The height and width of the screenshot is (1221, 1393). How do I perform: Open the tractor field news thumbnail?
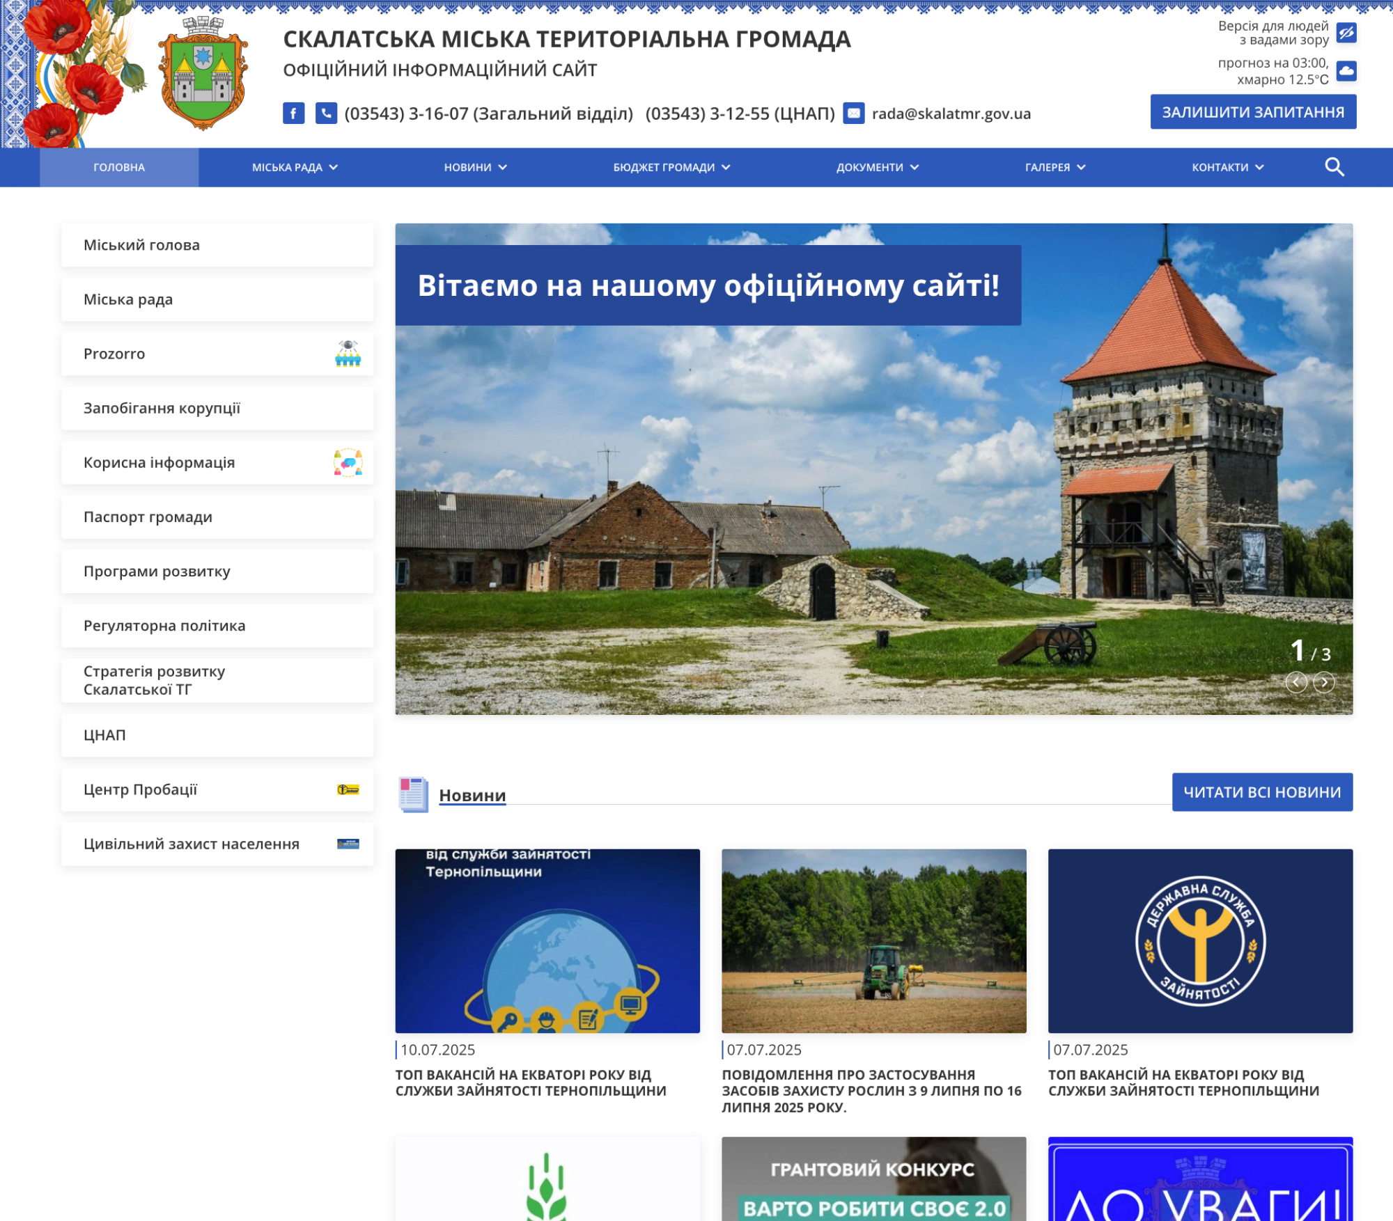[873, 940]
